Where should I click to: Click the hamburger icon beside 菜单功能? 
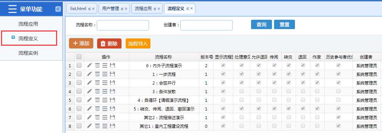click(x=13, y=9)
